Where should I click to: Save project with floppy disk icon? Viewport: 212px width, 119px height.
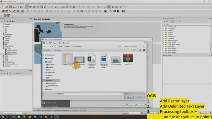click(10, 7)
